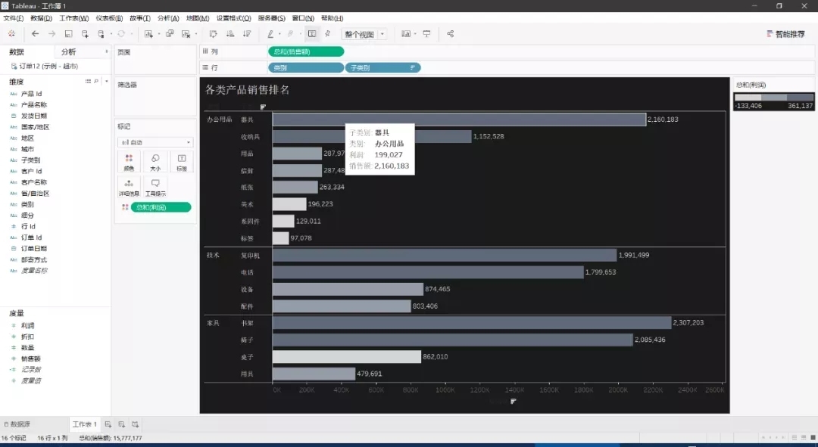The height and width of the screenshot is (447, 818).
Task: Click the group members paperclip icon
Action: click(x=291, y=34)
